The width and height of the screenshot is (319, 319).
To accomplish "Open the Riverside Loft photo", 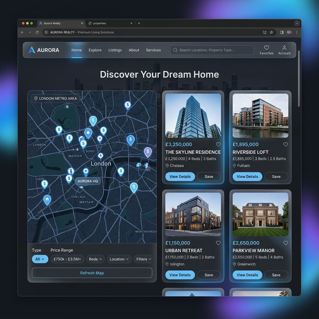I will [260, 116].
